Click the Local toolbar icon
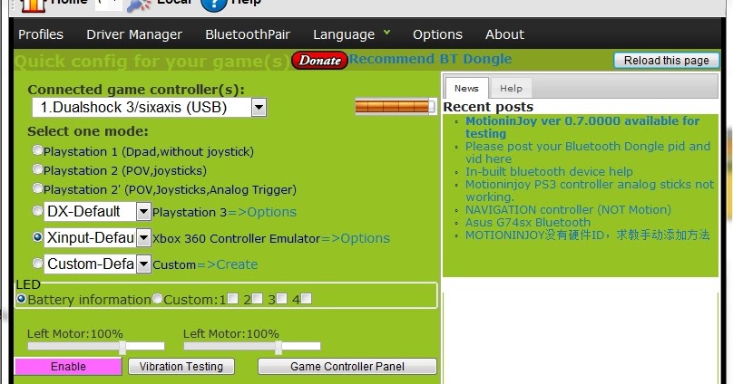Screen dimensions: 733x384 pos(139,5)
